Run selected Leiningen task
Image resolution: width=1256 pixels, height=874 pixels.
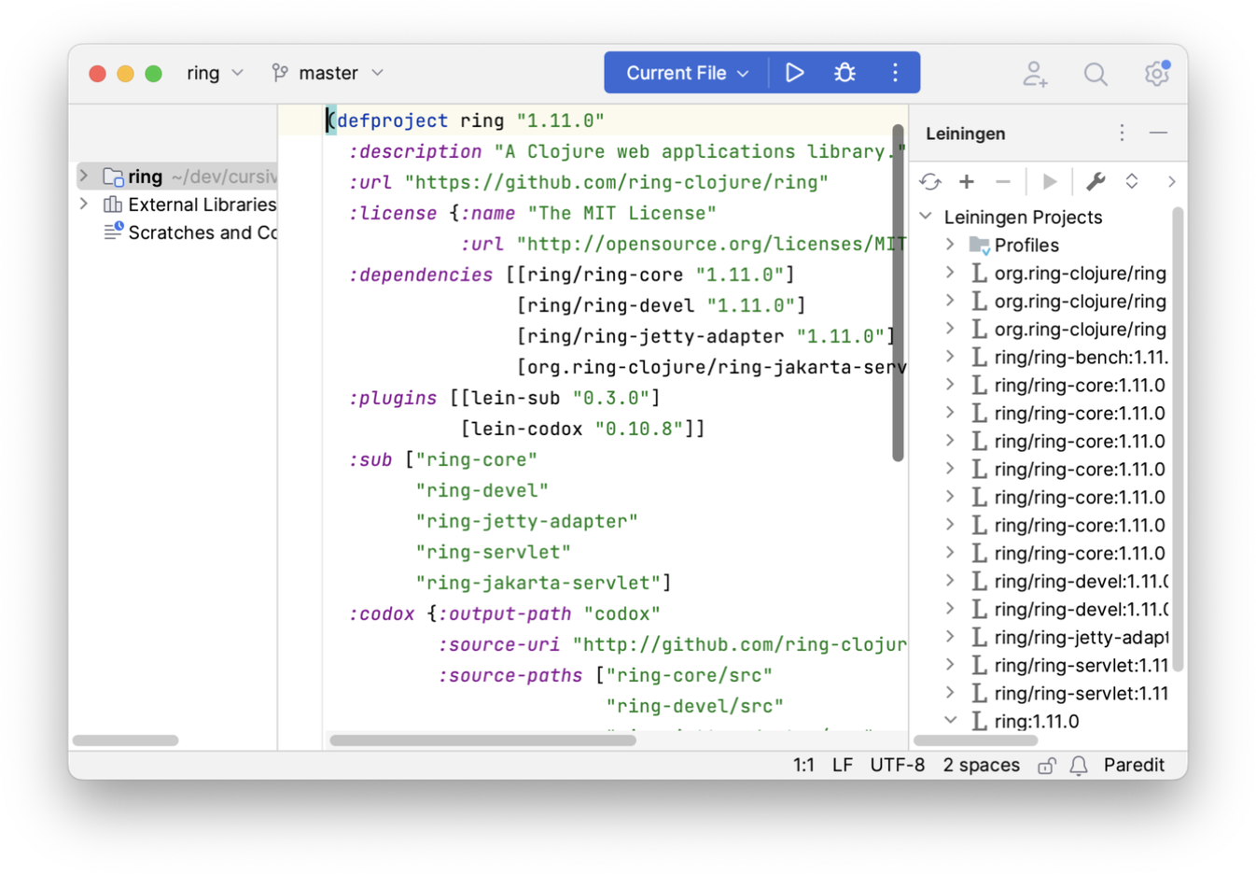pos(1050,182)
